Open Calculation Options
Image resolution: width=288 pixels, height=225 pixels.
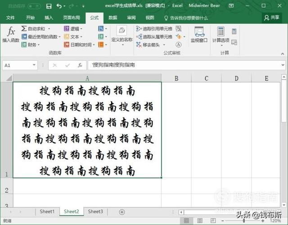coord(221,36)
